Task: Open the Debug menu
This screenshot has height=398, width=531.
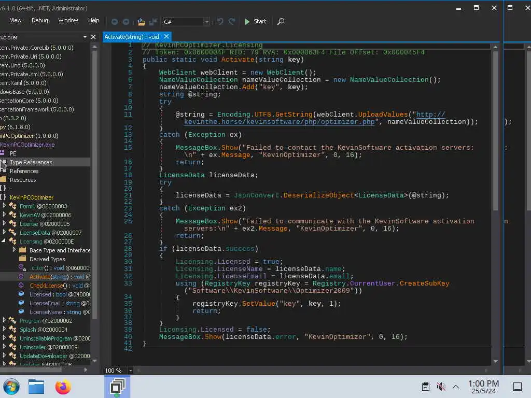Action: [39, 20]
